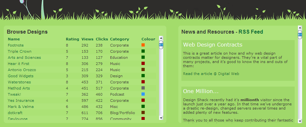Click the orange colour swatch for Footnote
The width and height of the screenshot is (306, 127).
point(143,45)
